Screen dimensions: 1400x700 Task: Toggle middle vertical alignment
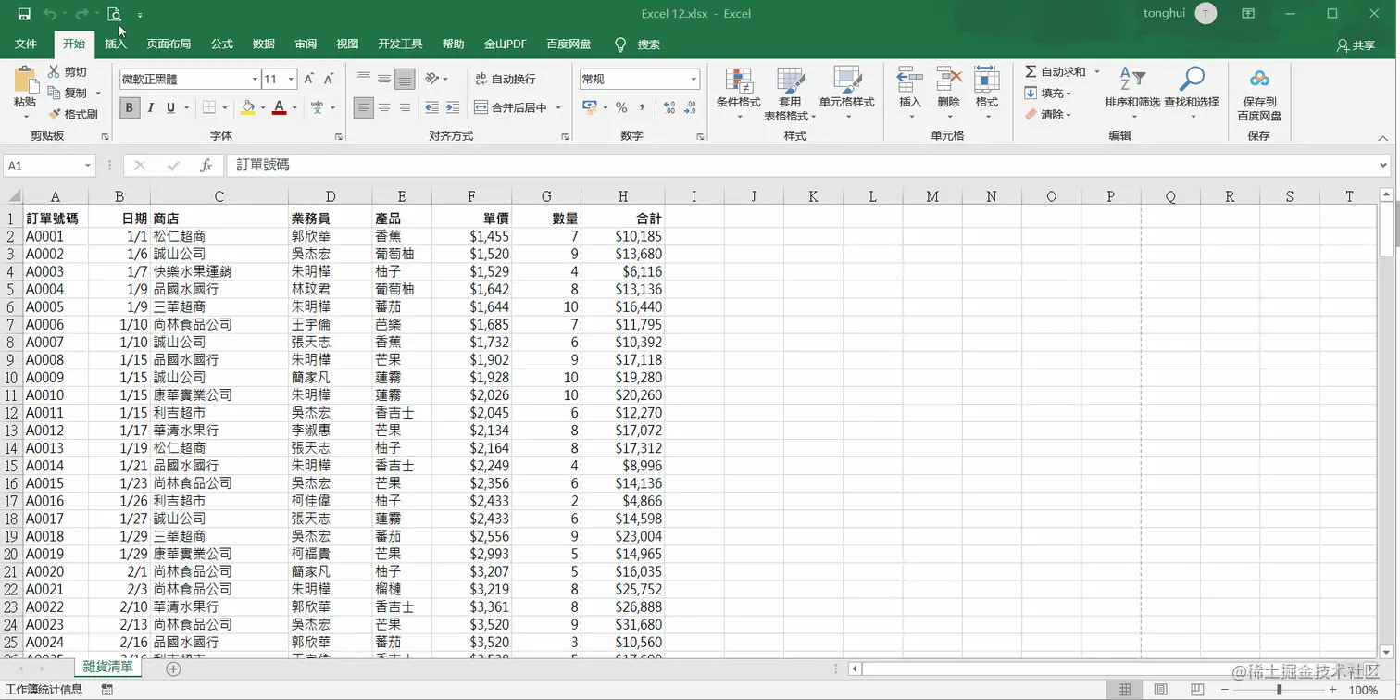(384, 80)
